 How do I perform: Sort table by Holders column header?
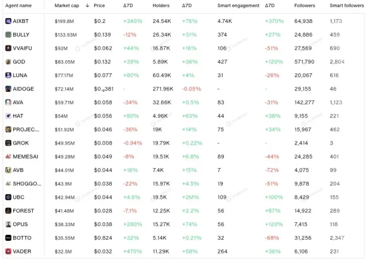[161, 5]
